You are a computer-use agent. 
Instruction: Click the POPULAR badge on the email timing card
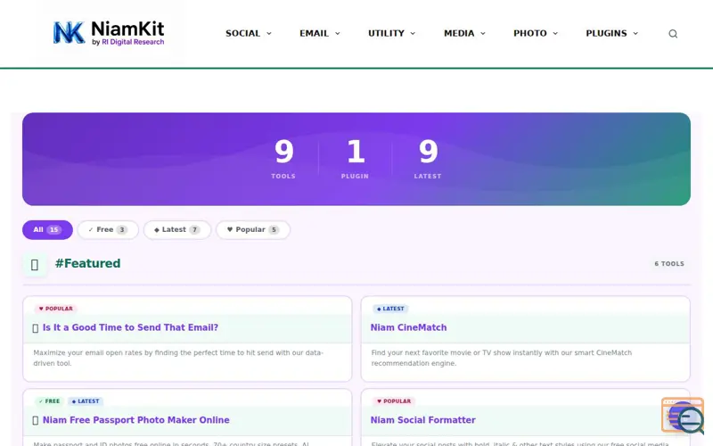pyautogui.click(x=56, y=309)
